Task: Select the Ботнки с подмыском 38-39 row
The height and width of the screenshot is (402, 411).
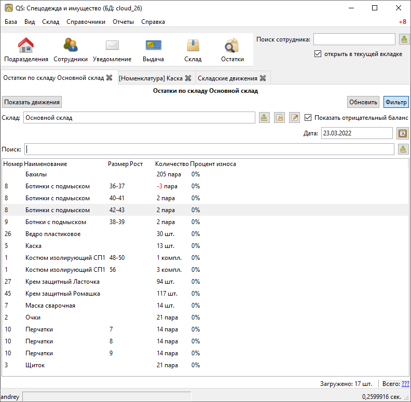Action: click(205, 222)
